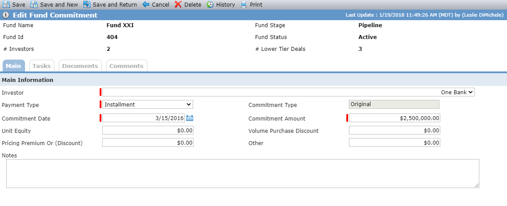Screen dimensions: 507x206
Task: Click the Fund Id value 404
Action: pyautogui.click(x=112, y=37)
